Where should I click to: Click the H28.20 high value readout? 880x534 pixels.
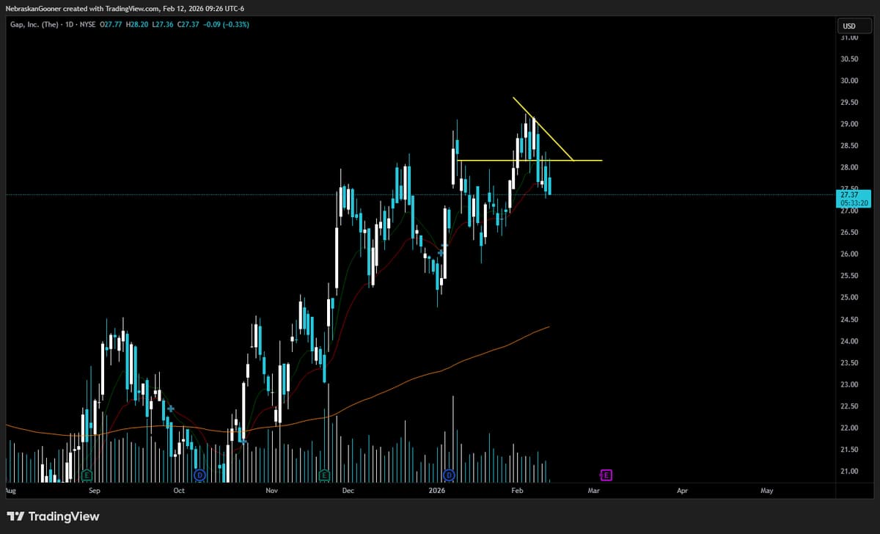pos(136,23)
